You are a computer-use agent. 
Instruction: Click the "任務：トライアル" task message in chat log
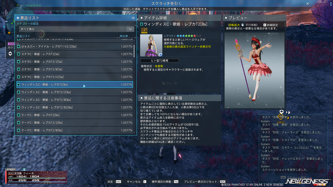291,140
